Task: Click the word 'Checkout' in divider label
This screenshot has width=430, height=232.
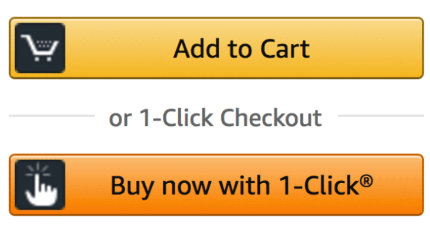Action: pos(271,118)
